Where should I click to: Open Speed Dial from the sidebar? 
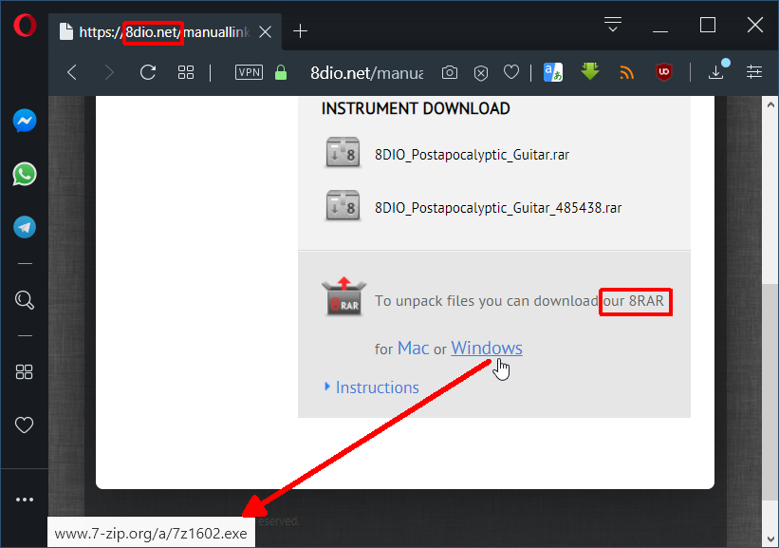point(25,371)
